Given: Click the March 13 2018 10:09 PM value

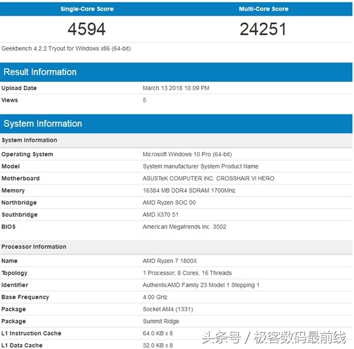Looking at the screenshot, I should tap(176, 88).
